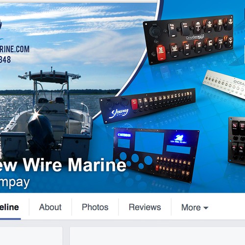The image size is (245, 245).
Task: Select the Timeline tab
Action: 9,207
